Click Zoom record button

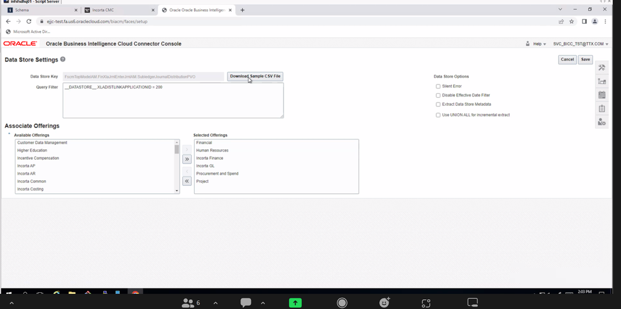tap(342, 303)
